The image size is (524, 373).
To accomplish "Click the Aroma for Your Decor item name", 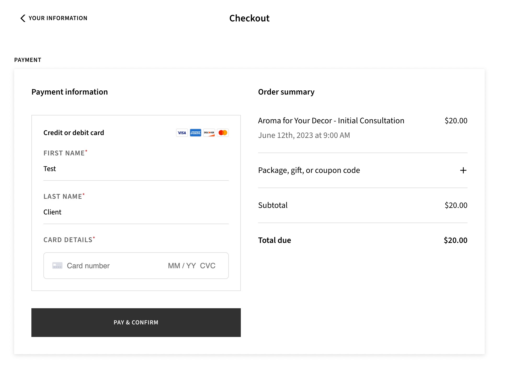I will [331, 121].
